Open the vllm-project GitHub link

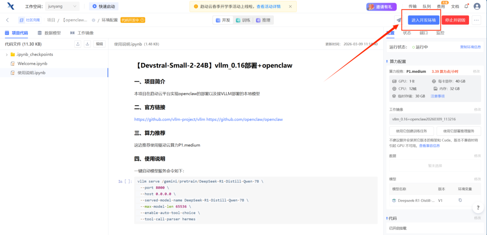pos(170,119)
